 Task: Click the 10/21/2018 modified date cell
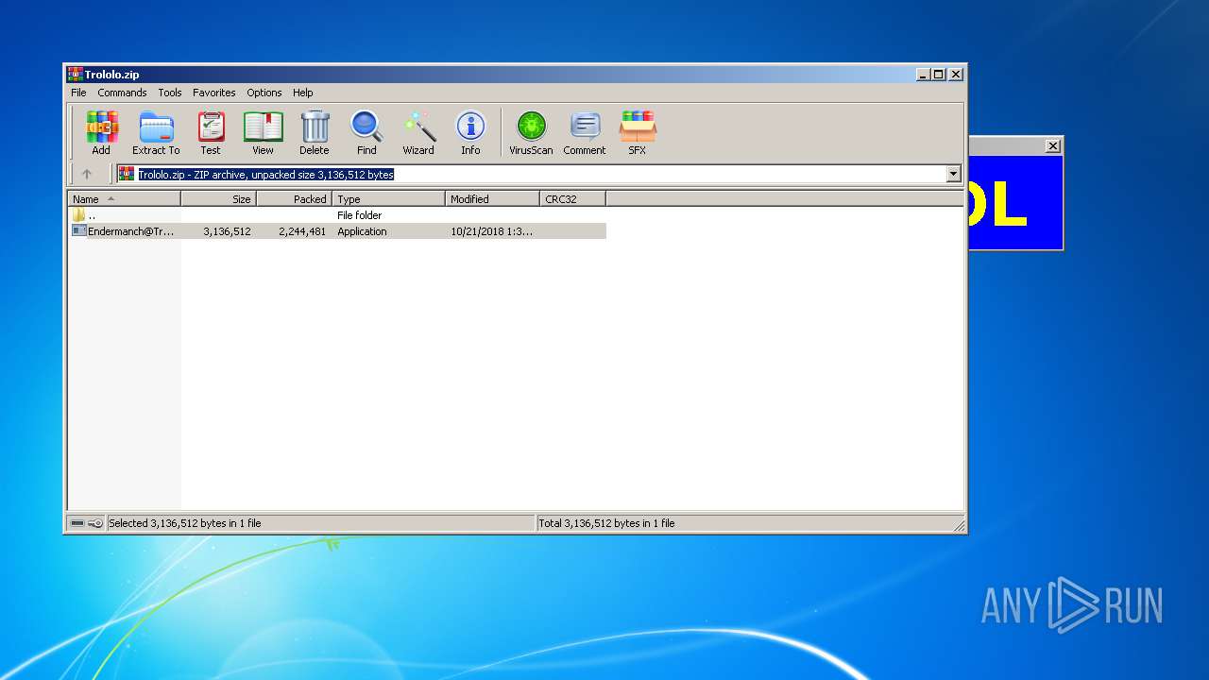click(x=491, y=231)
